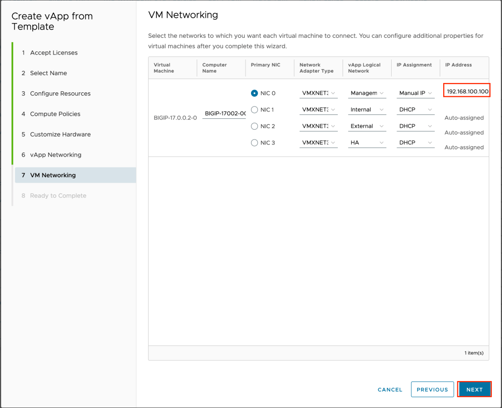The width and height of the screenshot is (502, 408).
Task: Select NIC 0 as primary NIC
Action: point(254,93)
